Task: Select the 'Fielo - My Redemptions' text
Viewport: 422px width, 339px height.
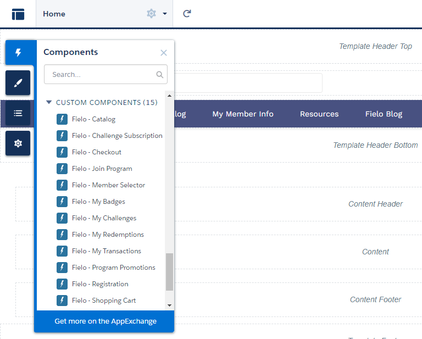Action: (x=108, y=235)
